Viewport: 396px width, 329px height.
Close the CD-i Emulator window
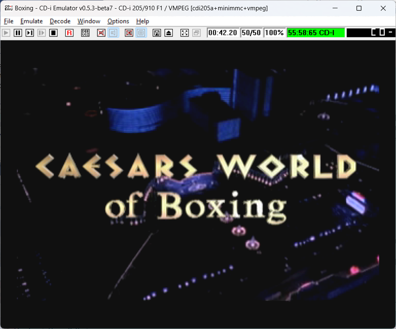tap(383, 8)
